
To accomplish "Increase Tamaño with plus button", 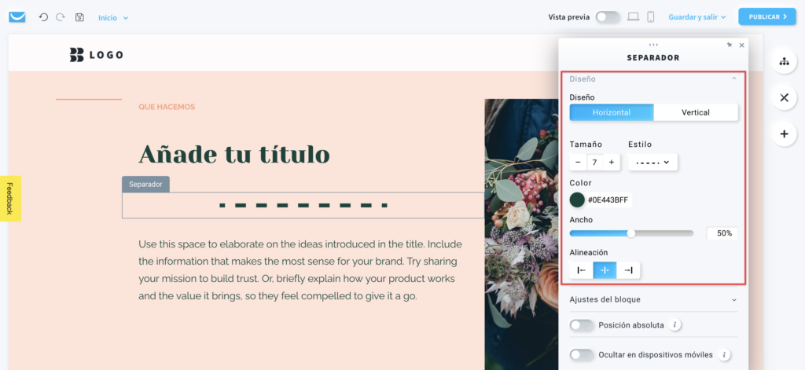I will click(x=611, y=162).
